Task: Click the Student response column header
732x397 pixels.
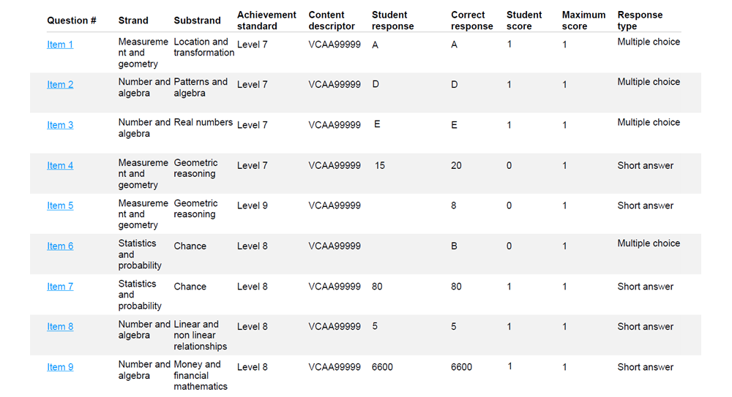Action: click(392, 20)
